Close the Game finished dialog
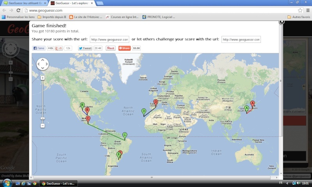 tap(282, 22)
